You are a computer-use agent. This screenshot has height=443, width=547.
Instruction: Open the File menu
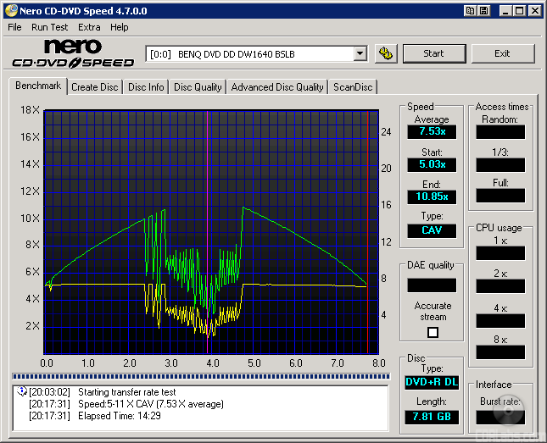(14, 27)
